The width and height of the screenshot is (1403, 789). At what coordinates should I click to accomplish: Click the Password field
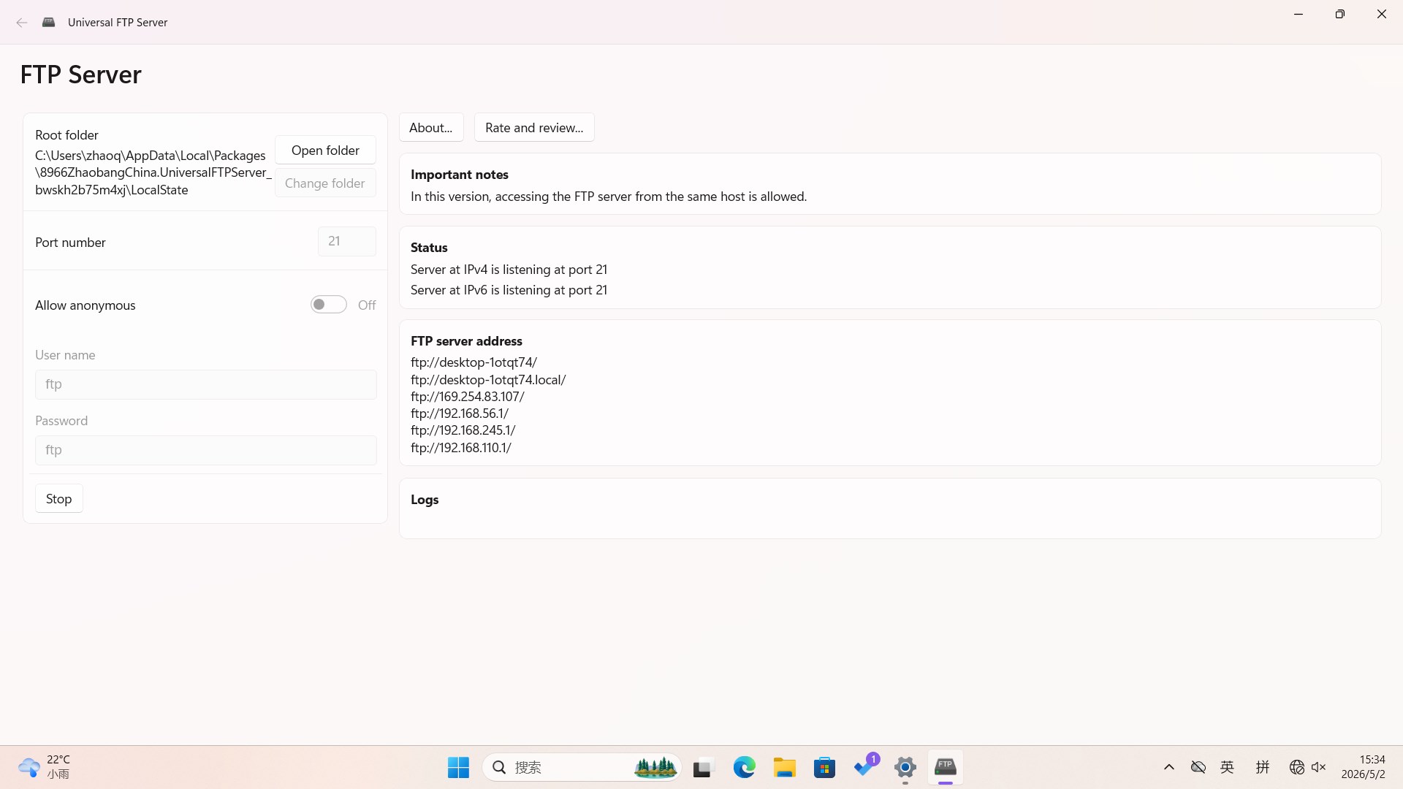coord(206,450)
